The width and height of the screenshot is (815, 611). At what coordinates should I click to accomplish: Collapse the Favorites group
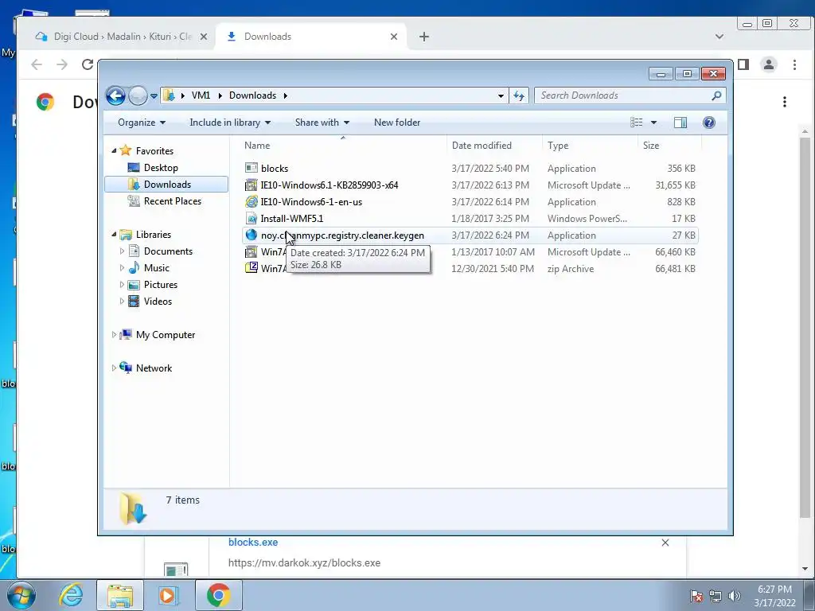click(x=115, y=150)
